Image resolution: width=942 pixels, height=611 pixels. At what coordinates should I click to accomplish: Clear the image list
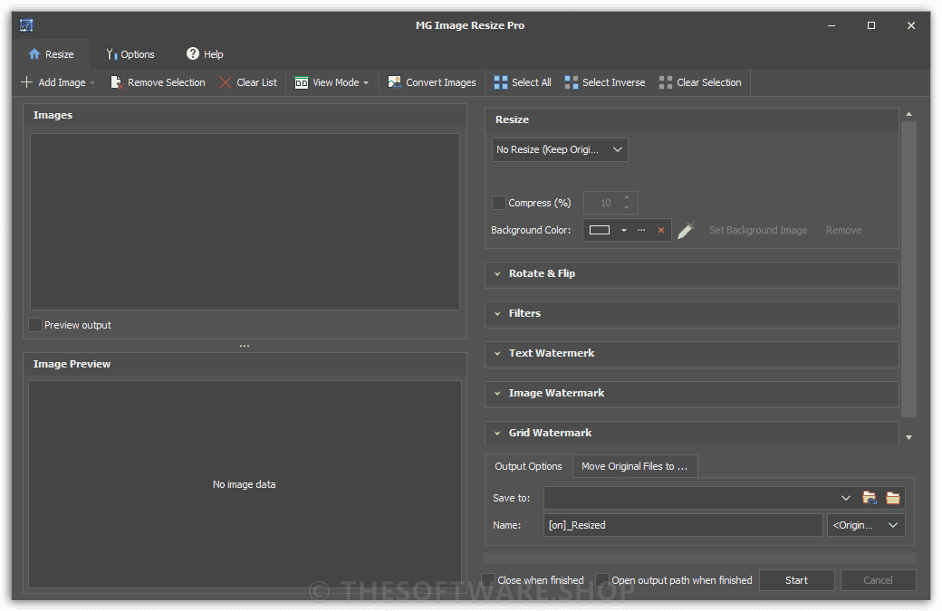(248, 82)
